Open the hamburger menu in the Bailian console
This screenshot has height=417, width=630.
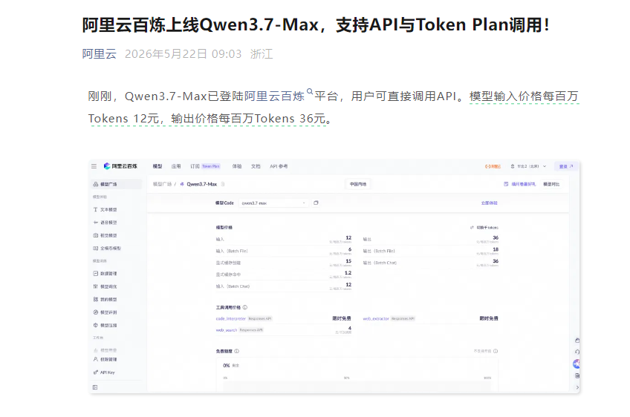(94, 166)
